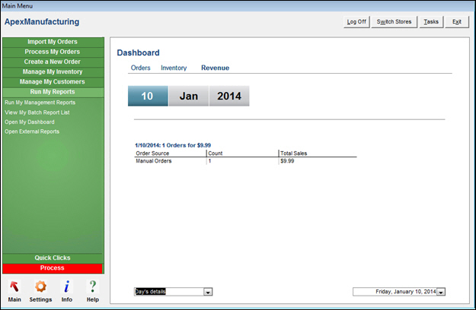Open the date picker dropdown arrow
The image size is (476, 310).
(441, 292)
